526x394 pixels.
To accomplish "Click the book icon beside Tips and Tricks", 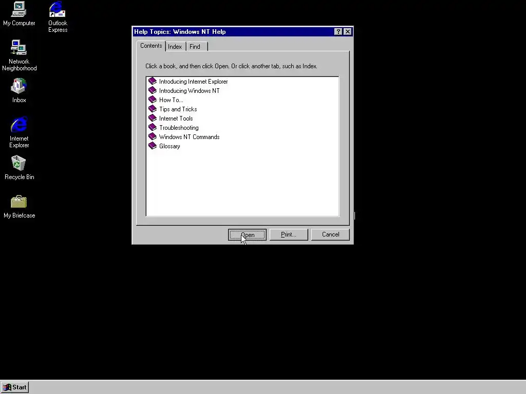I will [x=153, y=109].
